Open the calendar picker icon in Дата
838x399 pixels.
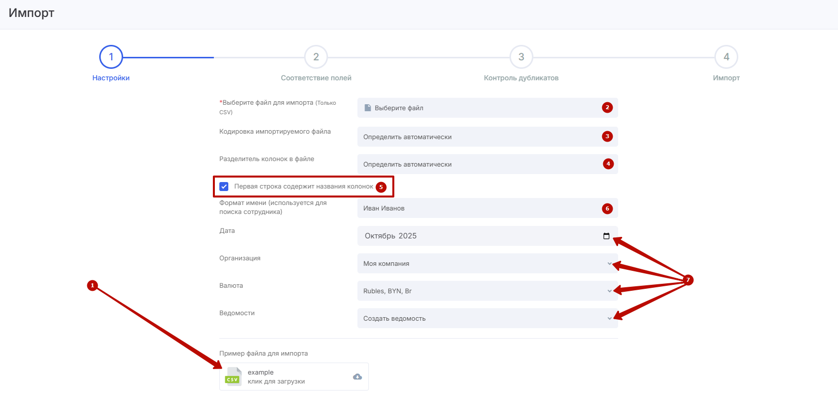point(606,236)
